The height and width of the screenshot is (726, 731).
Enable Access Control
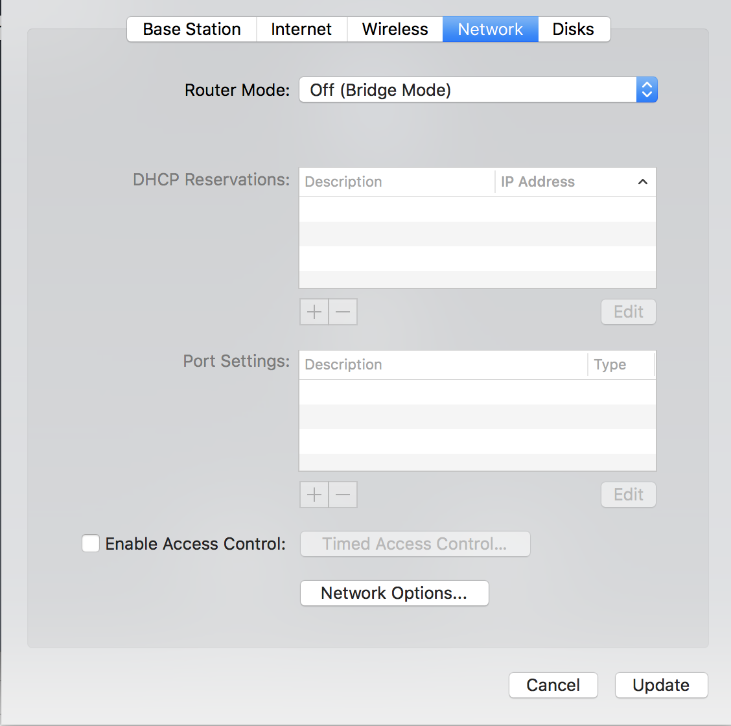coord(91,543)
